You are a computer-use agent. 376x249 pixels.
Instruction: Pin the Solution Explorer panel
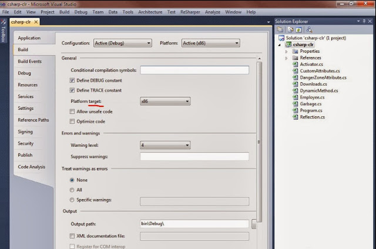tap(364, 21)
